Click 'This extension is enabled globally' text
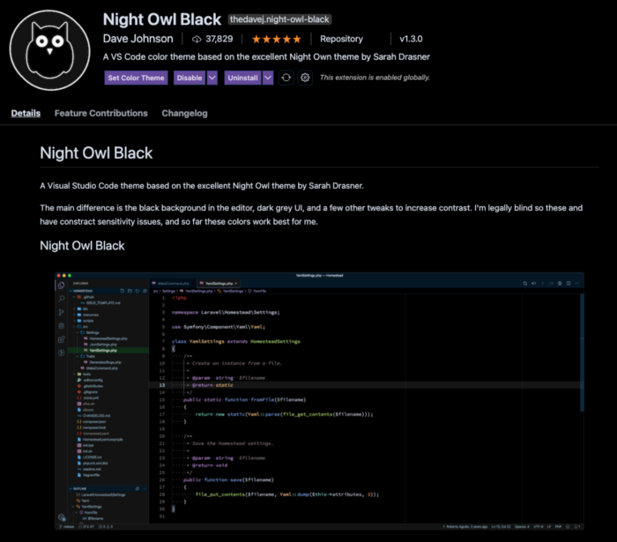The height and width of the screenshot is (542, 617). click(x=375, y=78)
